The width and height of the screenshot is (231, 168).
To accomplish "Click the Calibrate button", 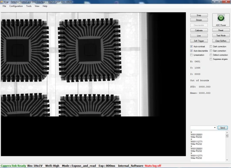I will [199, 30].
